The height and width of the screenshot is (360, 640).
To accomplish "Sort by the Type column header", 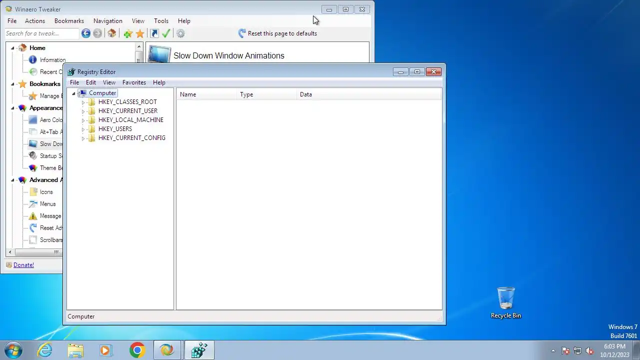I will [266, 94].
